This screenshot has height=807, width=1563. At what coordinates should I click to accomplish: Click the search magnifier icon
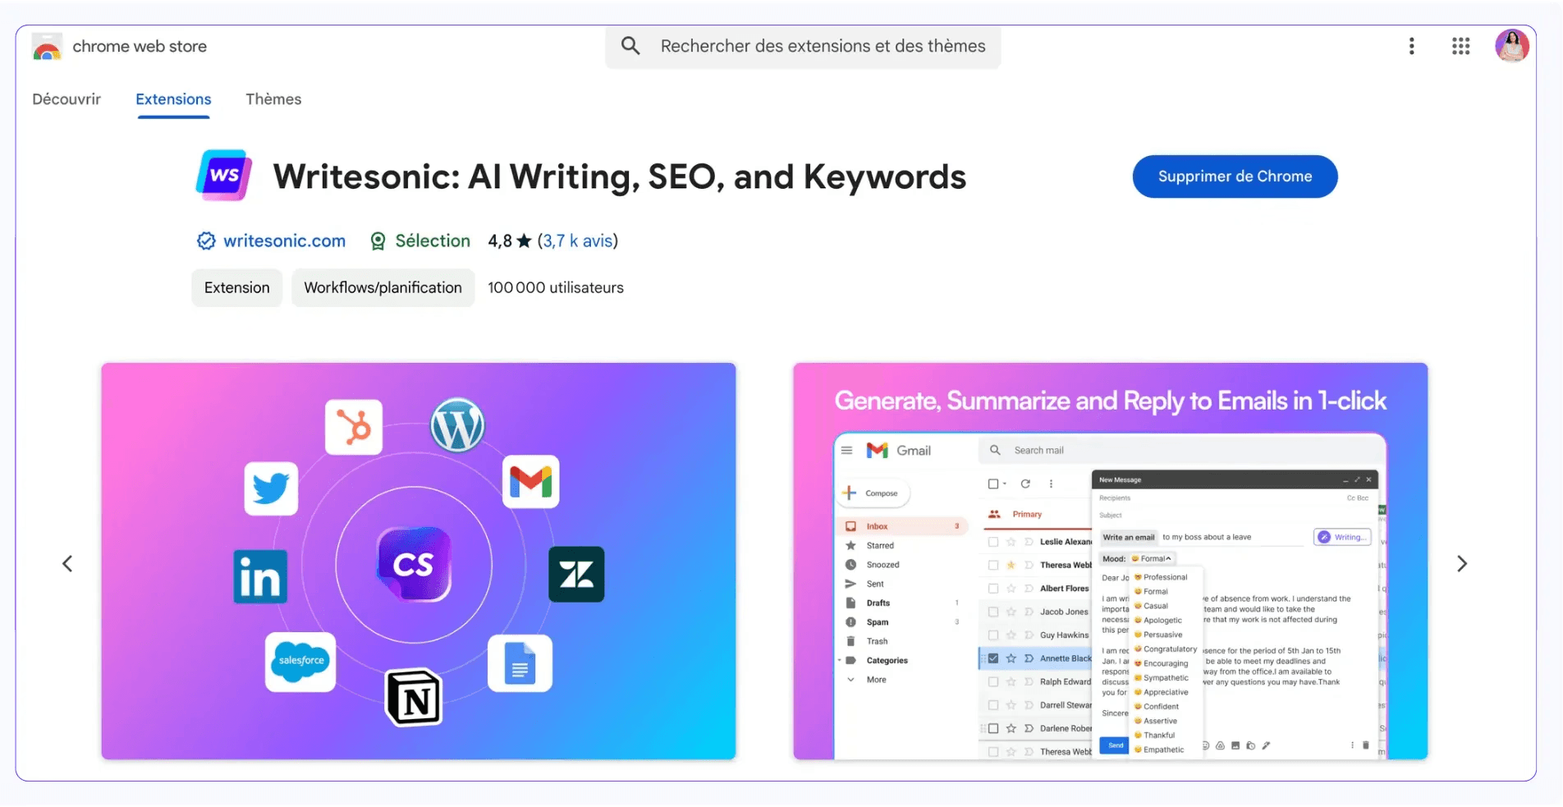[630, 46]
